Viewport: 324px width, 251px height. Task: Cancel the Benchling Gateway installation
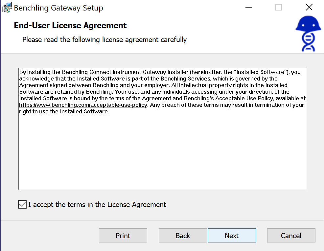click(291, 236)
